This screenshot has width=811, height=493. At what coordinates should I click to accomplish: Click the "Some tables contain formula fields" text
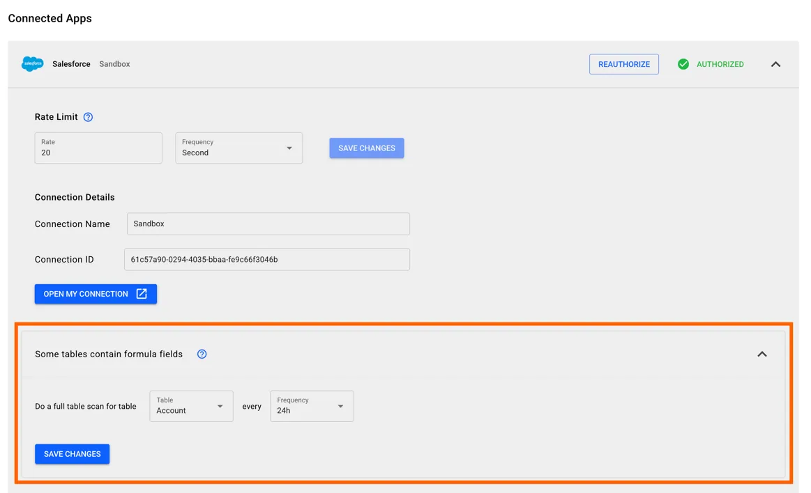pos(109,354)
